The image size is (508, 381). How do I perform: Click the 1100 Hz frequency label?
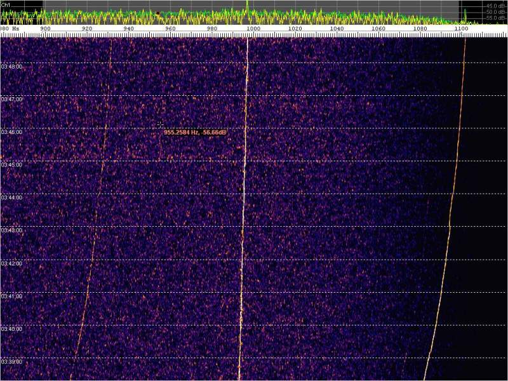tap(462, 29)
